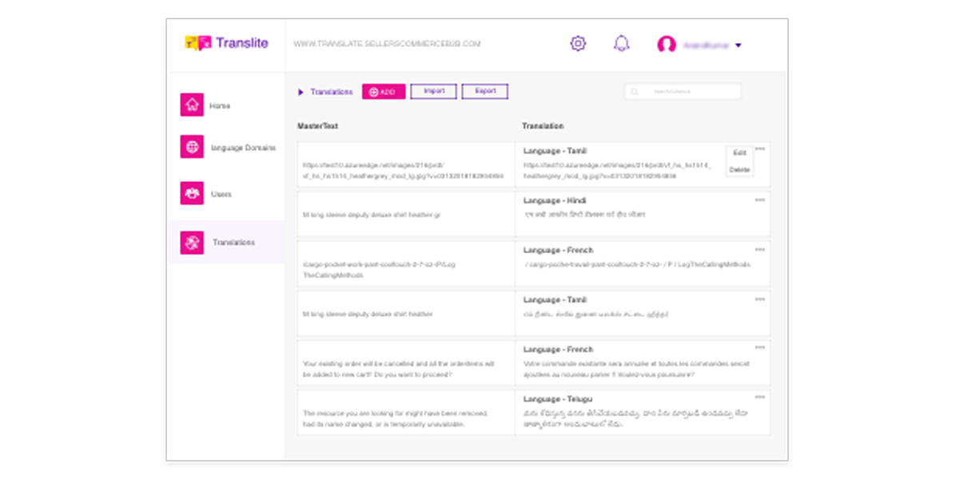
Task: Open three-dot menu for first French row
Action: click(760, 250)
